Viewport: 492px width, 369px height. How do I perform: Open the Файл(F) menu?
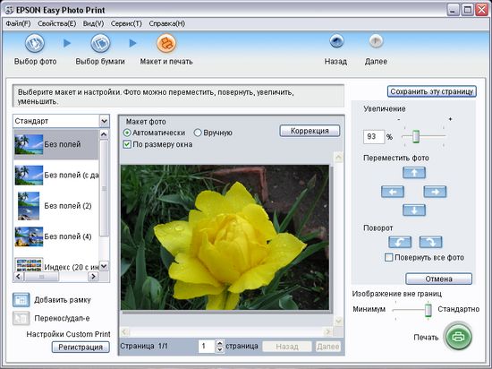[18, 24]
